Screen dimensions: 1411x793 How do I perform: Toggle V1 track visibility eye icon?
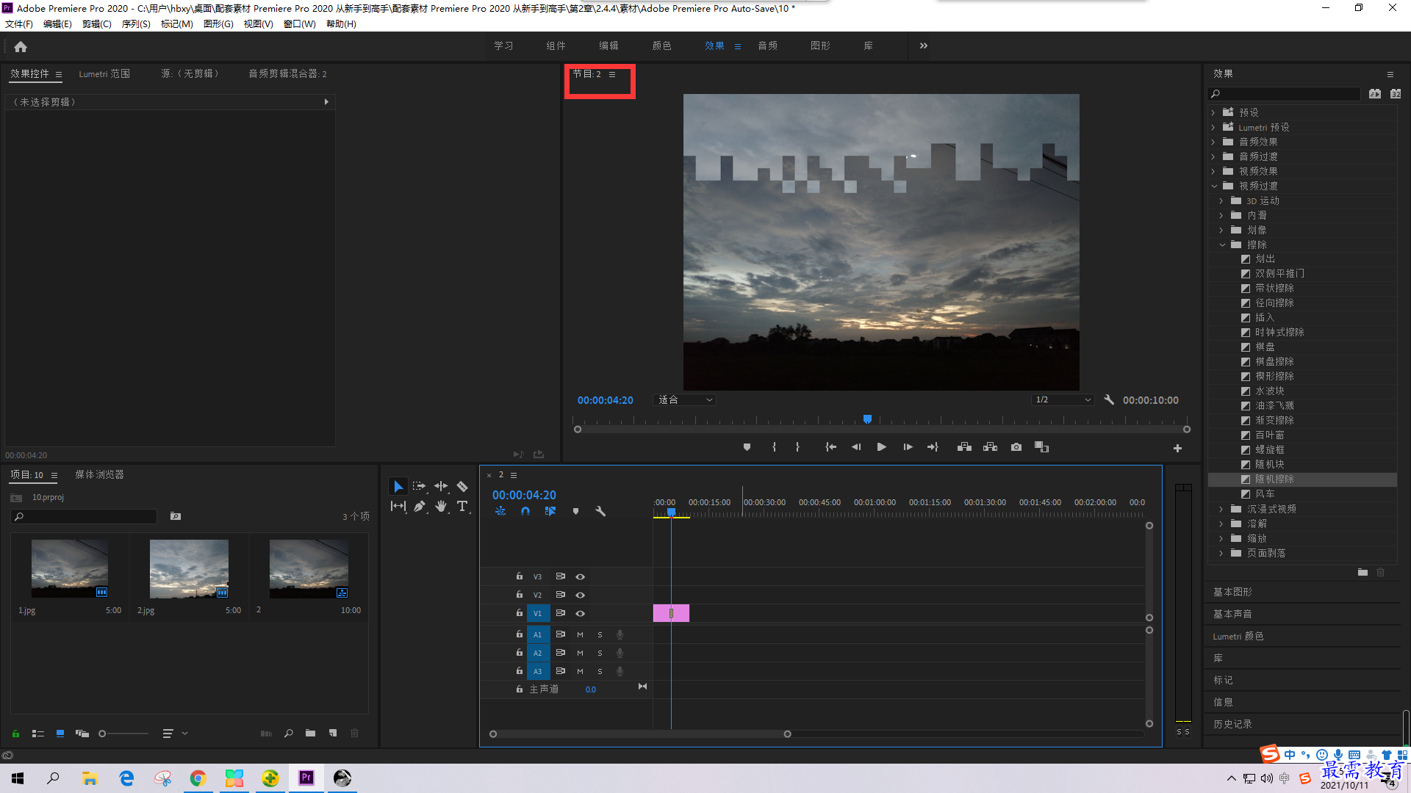[x=581, y=613]
